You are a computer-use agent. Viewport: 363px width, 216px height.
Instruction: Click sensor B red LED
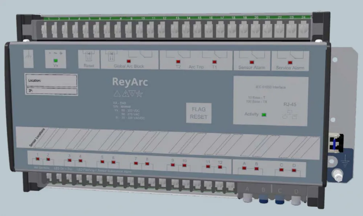pos(256,169)
